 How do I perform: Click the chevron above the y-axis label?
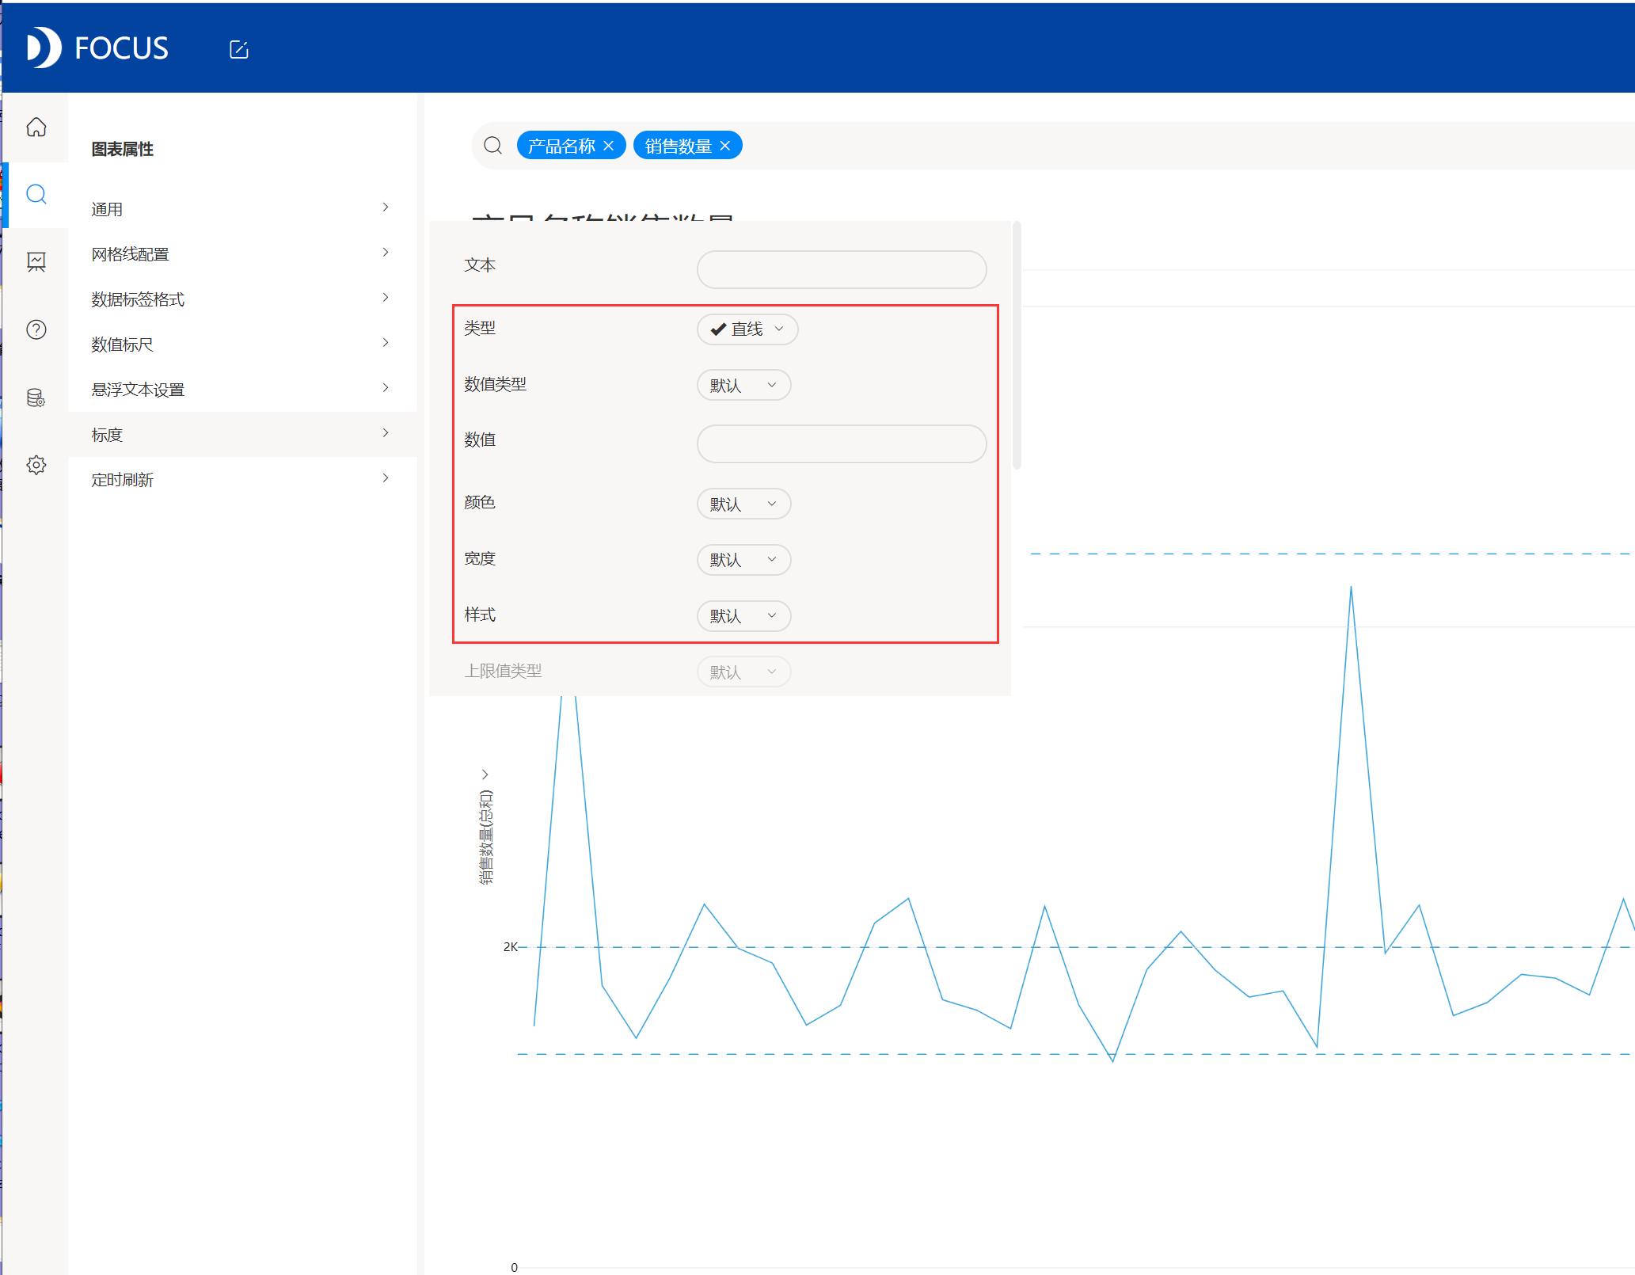(x=485, y=775)
